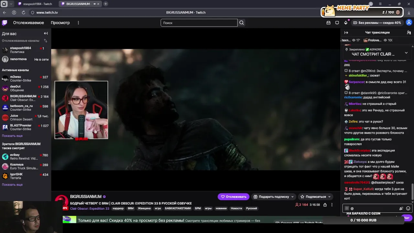Click the browser address bar URL

pyautogui.click(x=47, y=12)
